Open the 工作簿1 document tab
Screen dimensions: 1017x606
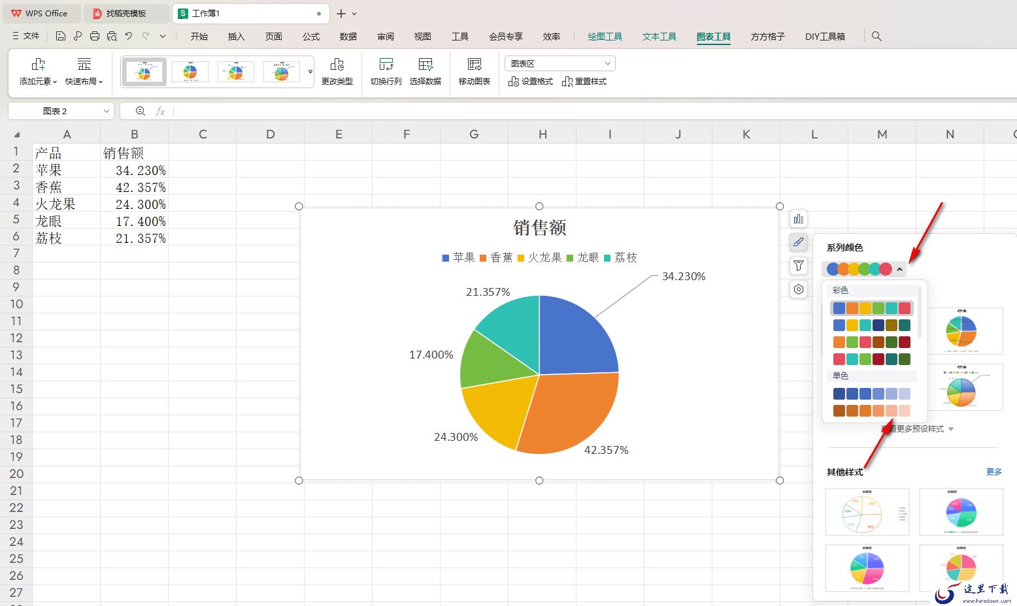(x=252, y=13)
